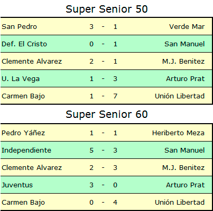Select San Manuel in Super Senior 50
213x211 pixels.
click(x=184, y=44)
